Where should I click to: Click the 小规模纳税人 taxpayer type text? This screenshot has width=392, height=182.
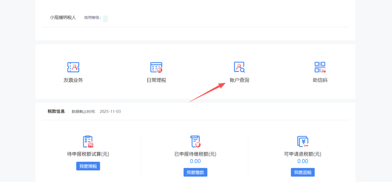pos(63,17)
